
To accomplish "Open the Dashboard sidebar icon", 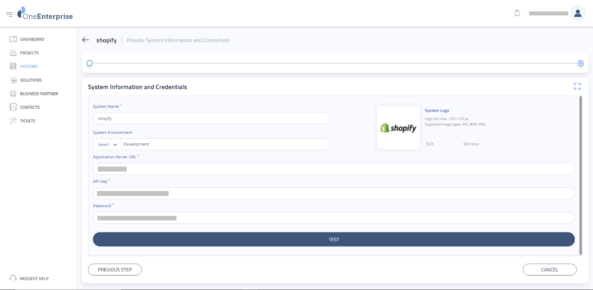I will click(x=13, y=39).
